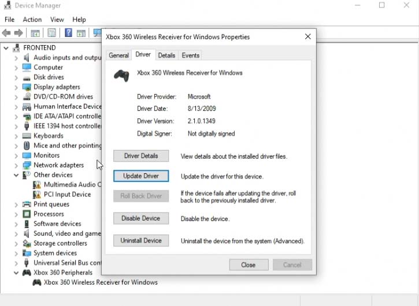The image size is (419, 306).
Task: Click the PCI Input Device warning icon
Action: pyautogui.click(x=37, y=195)
